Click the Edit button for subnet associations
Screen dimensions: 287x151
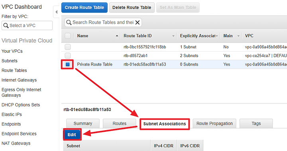[x=72, y=135]
